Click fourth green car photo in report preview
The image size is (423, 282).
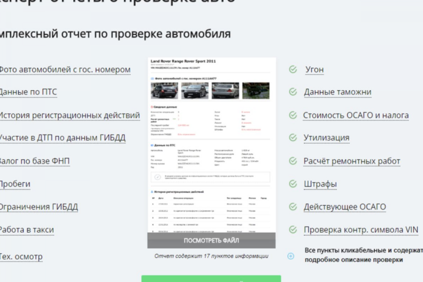point(256,90)
